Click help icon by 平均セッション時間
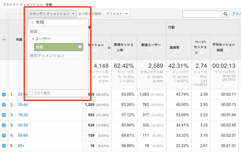 point(227,50)
